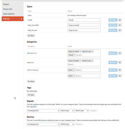Click the Rating Area category label
Image resolution: width=125 pixels, height=129 pixels.
click(33, 53)
